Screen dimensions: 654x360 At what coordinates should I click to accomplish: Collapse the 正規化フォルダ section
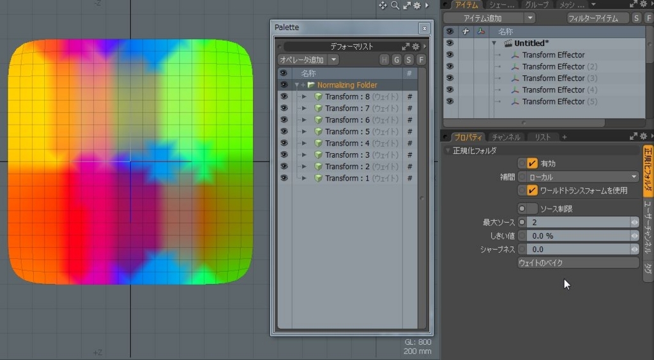(448, 151)
